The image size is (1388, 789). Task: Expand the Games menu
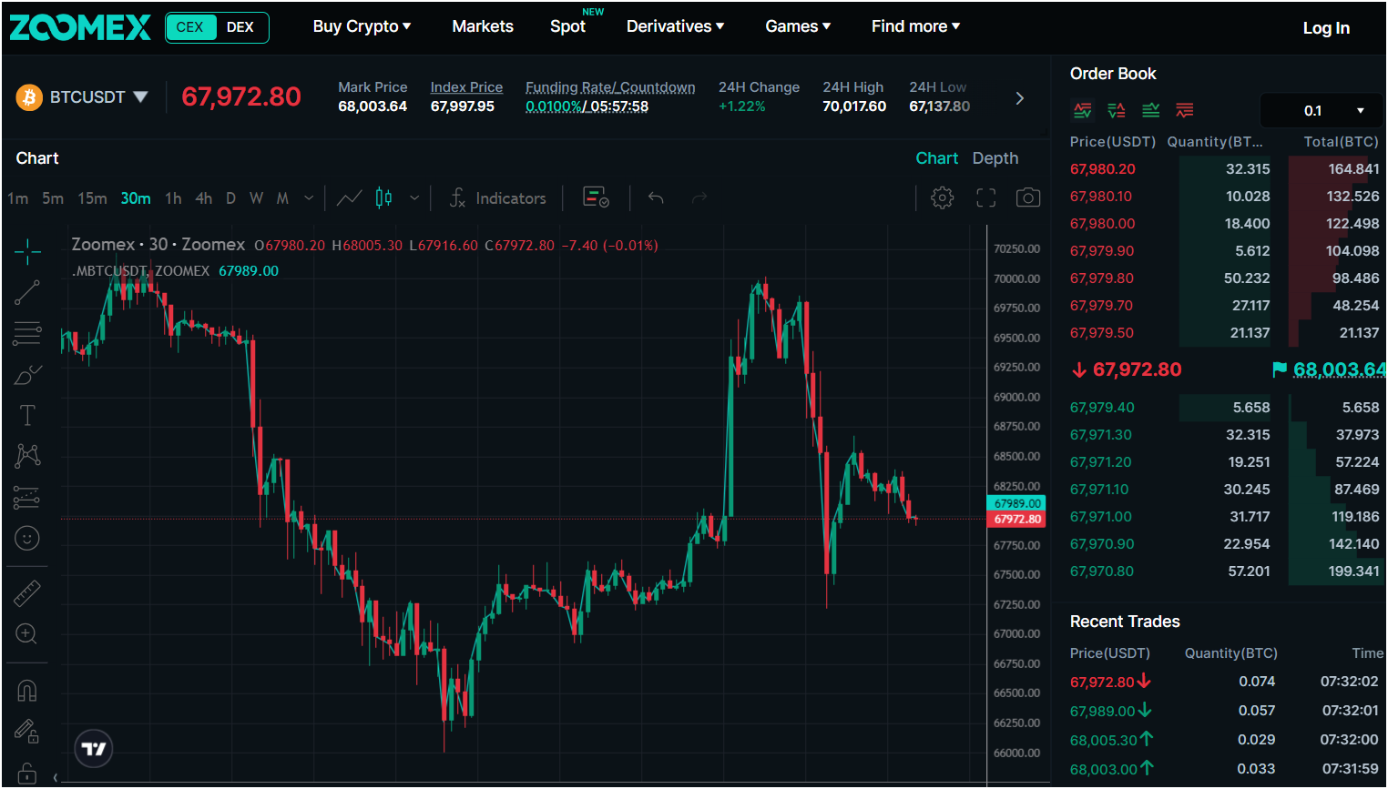coord(798,26)
